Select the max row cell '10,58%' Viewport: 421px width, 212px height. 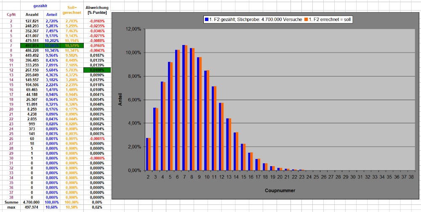tap(72, 207)
